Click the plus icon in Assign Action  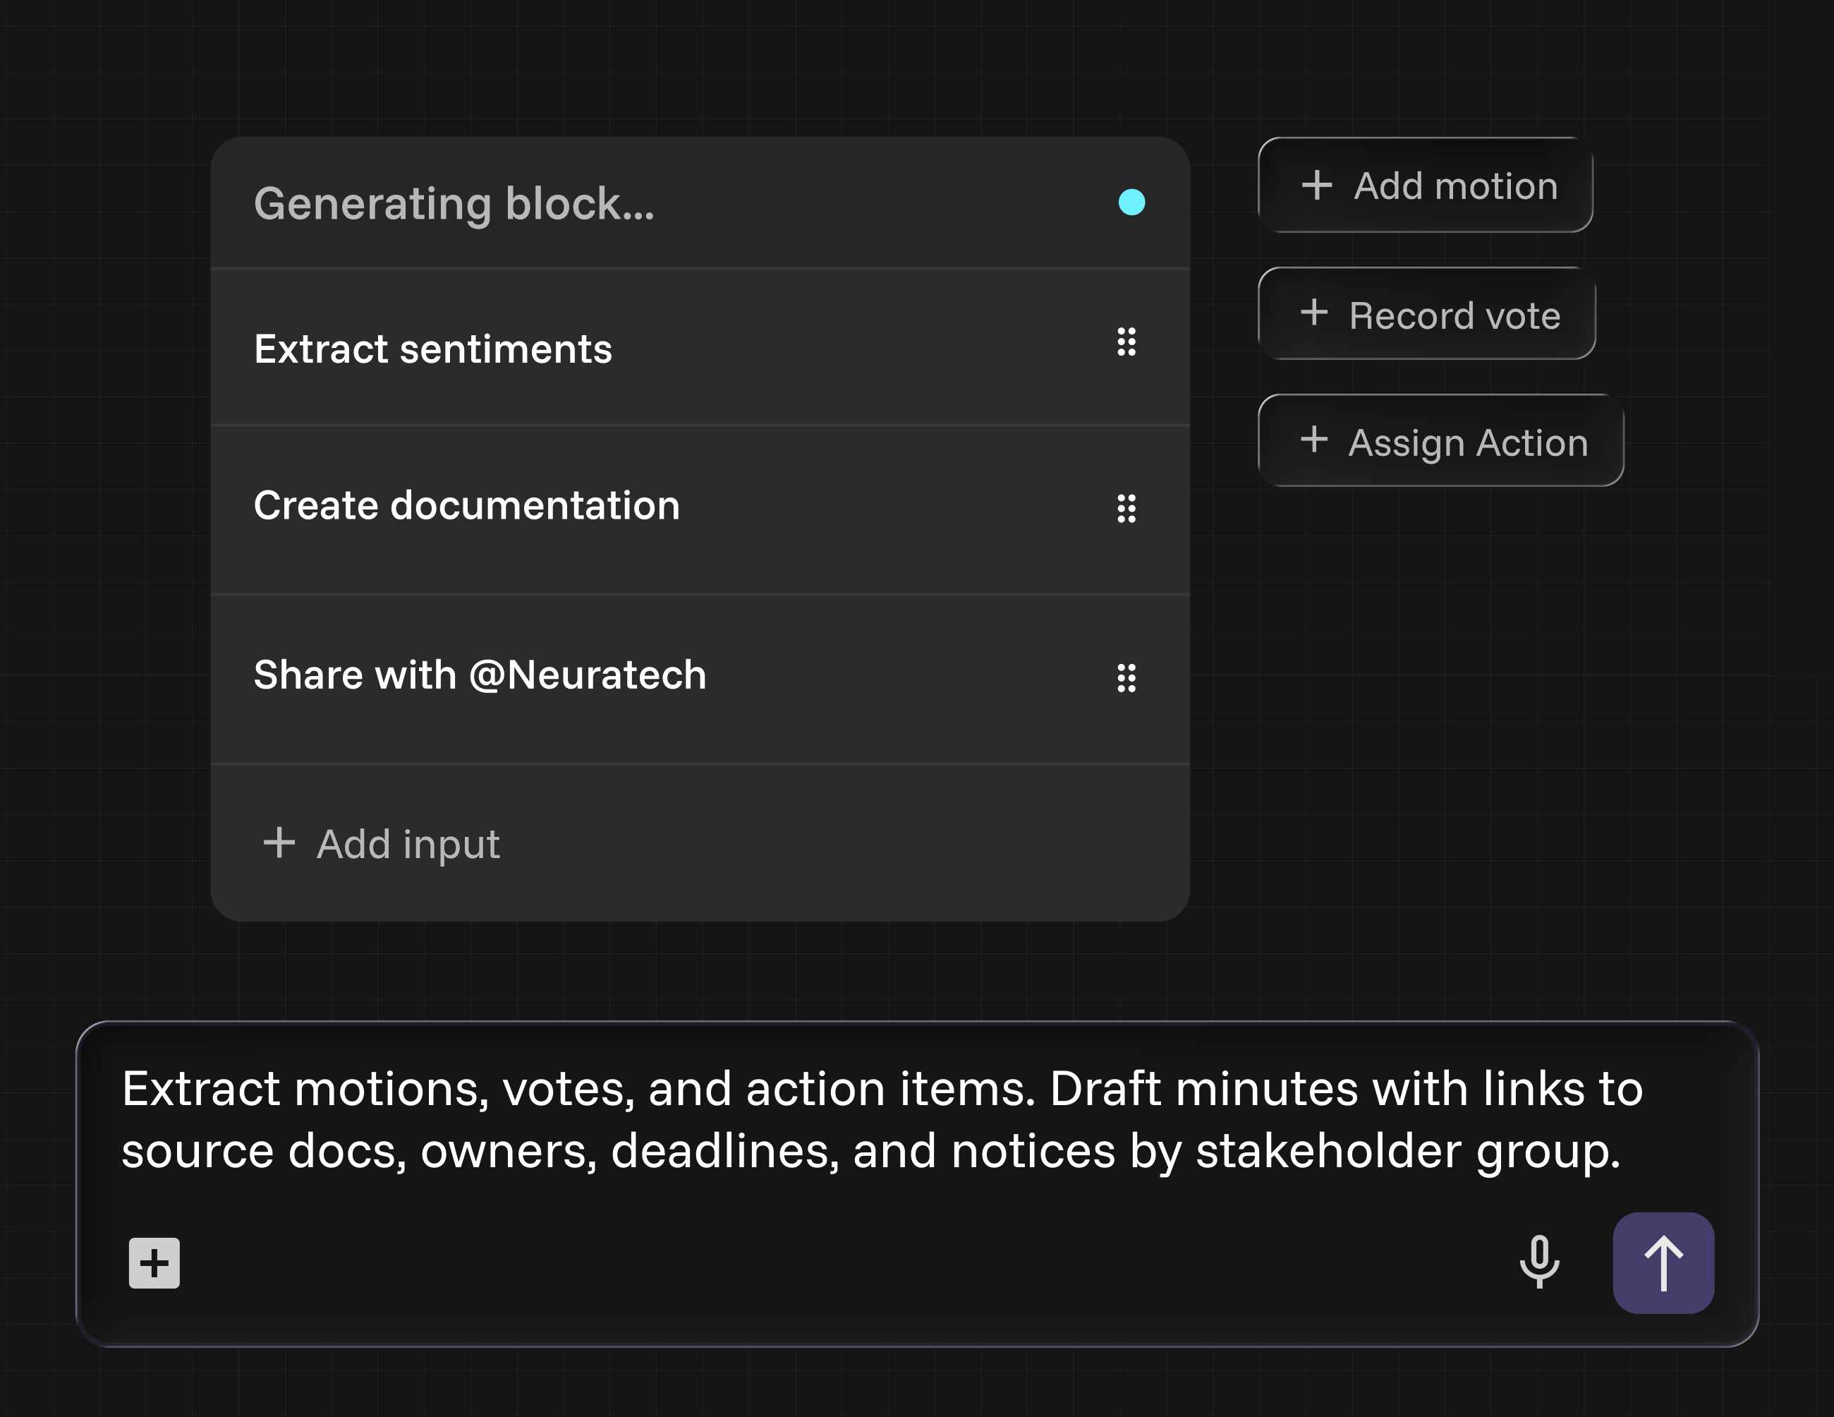point(1314,440)
